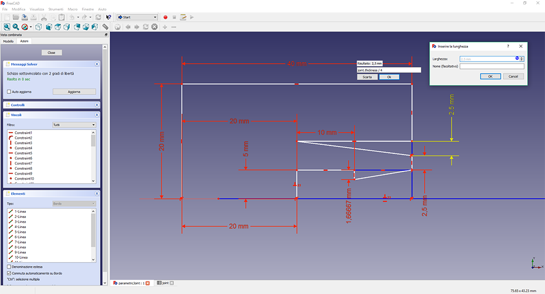This screenshot has width=545, height=294.
Task: Set the Rear view cube icon
Action: coord(77,27)
